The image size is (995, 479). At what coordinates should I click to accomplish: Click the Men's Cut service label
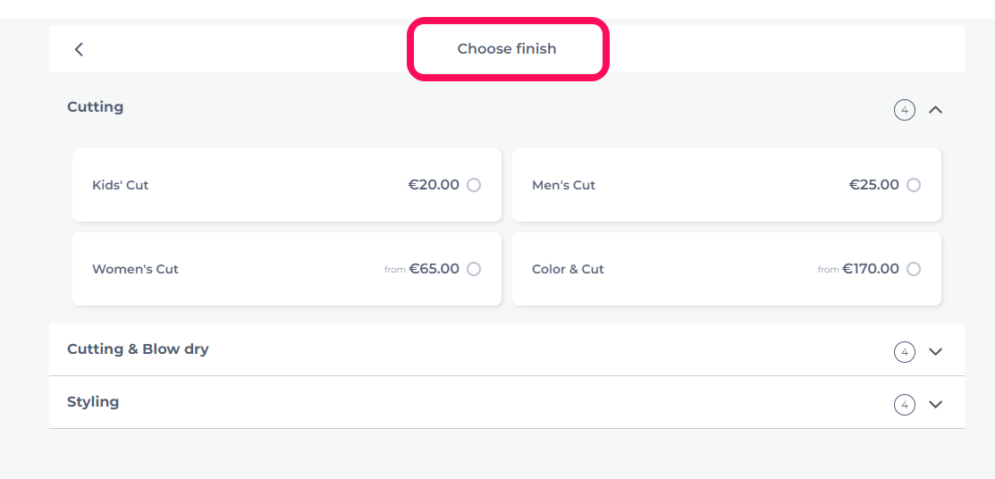pos(563,185)
